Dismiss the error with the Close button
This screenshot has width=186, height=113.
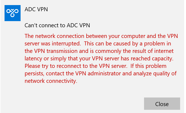[162, 104]
